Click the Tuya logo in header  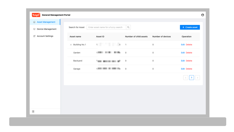36,15
